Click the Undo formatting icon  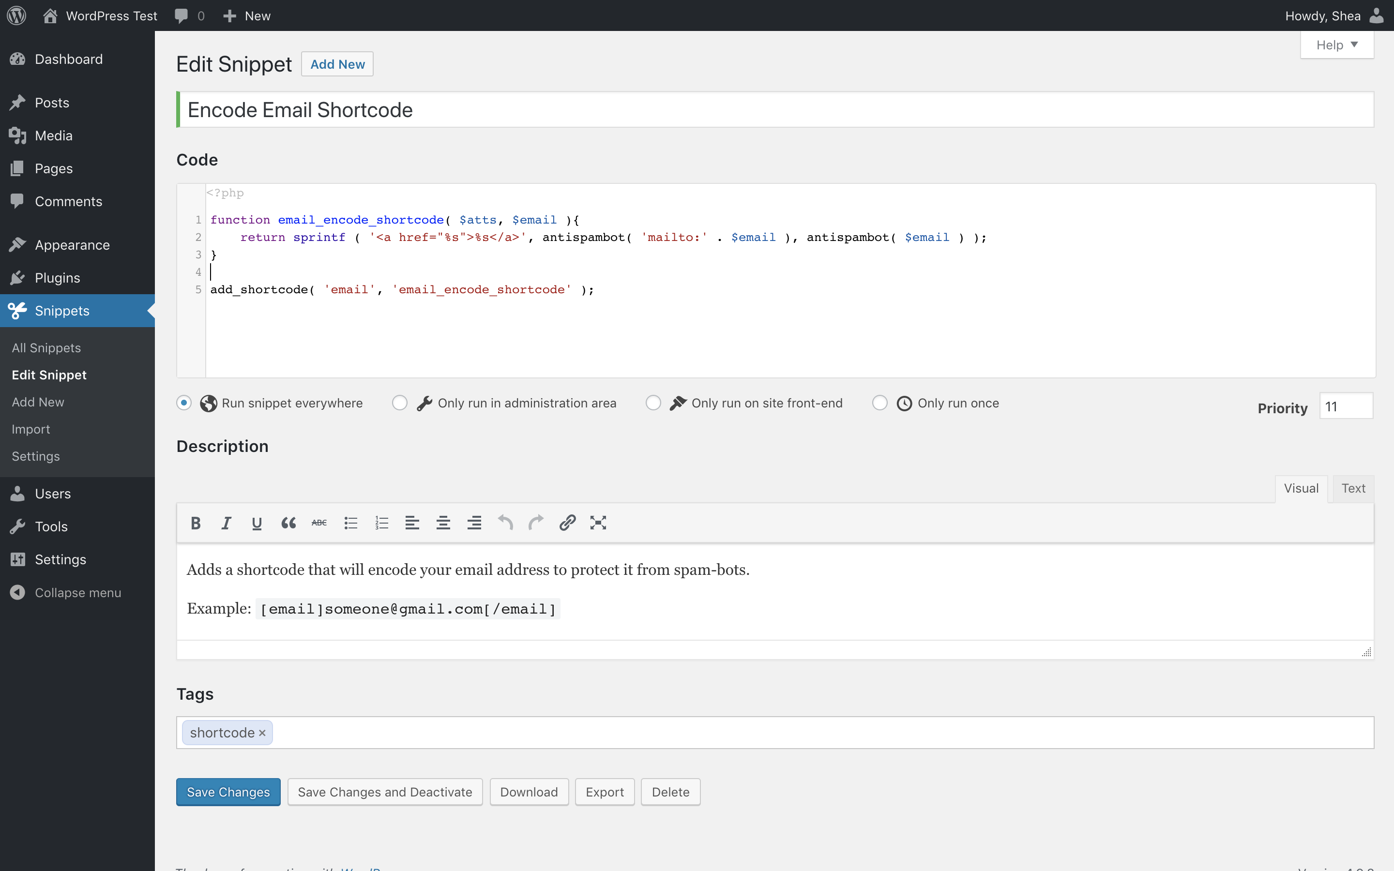point(506,523)
